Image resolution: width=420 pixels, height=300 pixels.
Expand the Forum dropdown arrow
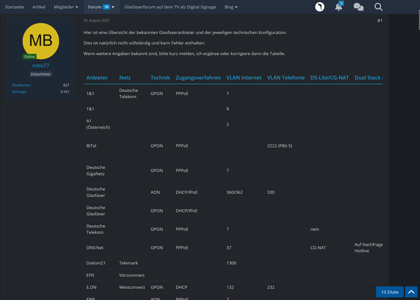click(113, 7)
